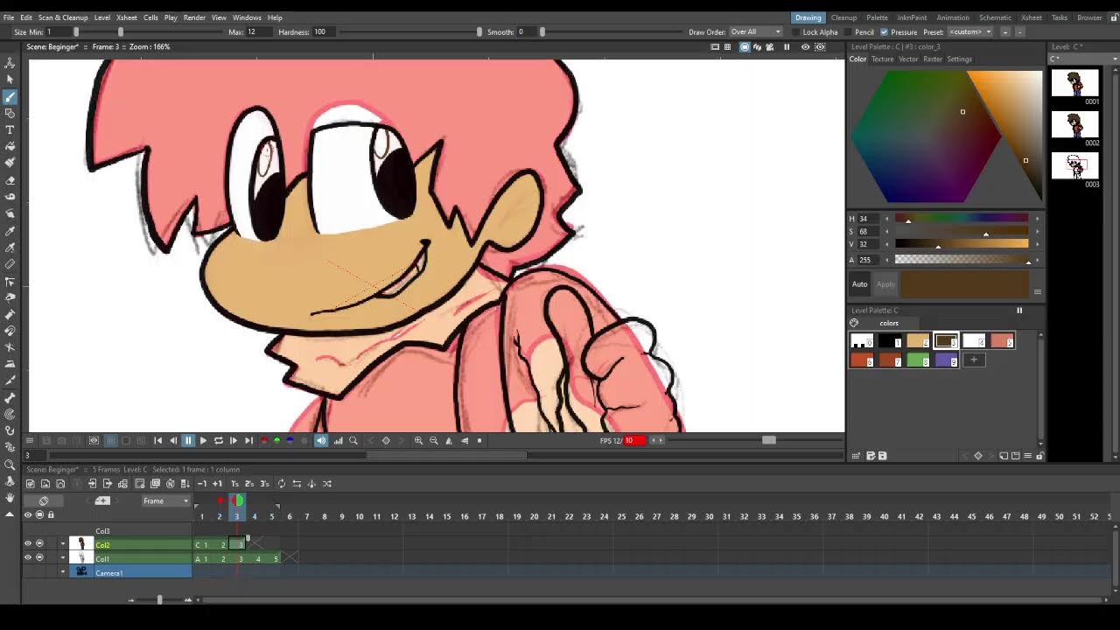Screen dimensions: 1120x630
Task: Save the palette using the floppy icon
Action: [x=882, y=456]
